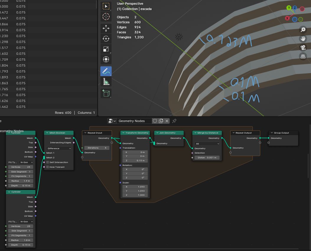
Task: Click Side Segment of 1.9 m cylinder
Action: point(21,172)
